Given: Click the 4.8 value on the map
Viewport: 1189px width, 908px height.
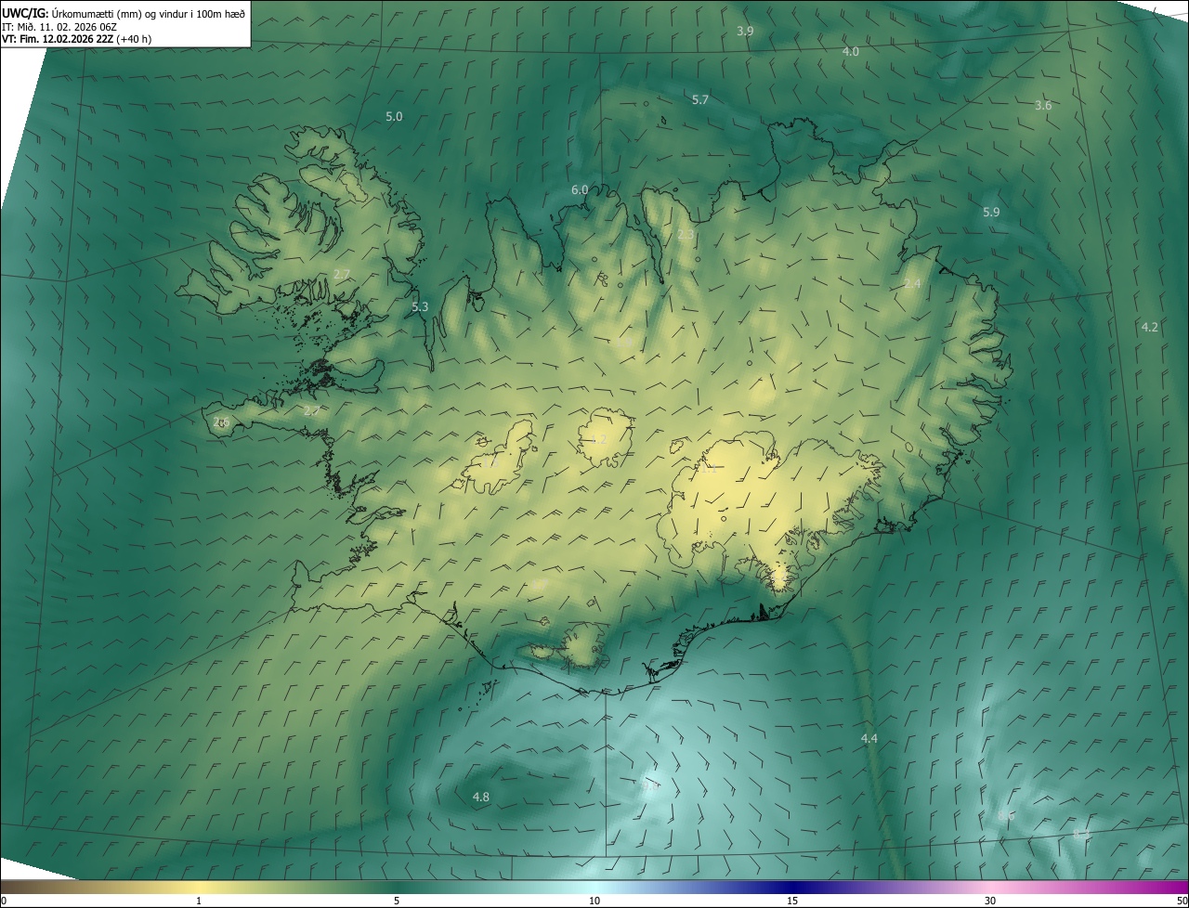Looking at the screenshot, I should click(480, 798).
